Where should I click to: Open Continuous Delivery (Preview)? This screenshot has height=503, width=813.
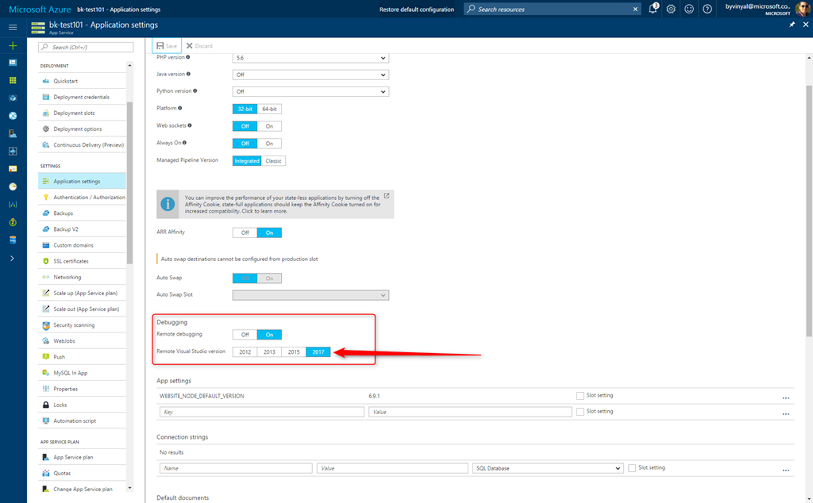(x=82, y=145)
